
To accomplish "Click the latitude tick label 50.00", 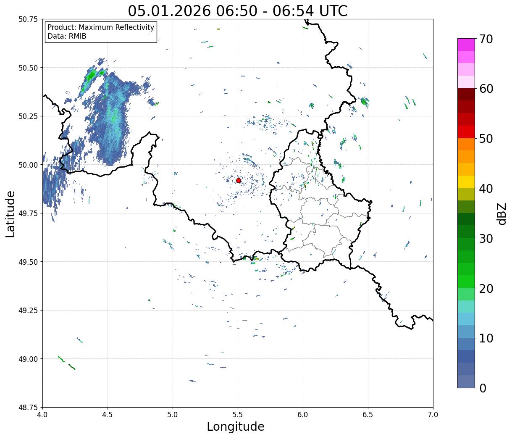I will pyautogui.click(x=28, y=165).
